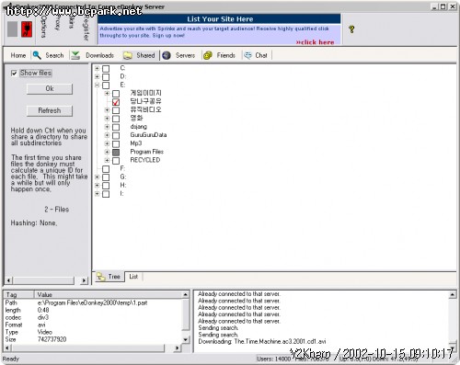Check the RECYCLED folder checkbox
Screen dimensions: 460x365
pyautogui.click(x=116, y=160)
